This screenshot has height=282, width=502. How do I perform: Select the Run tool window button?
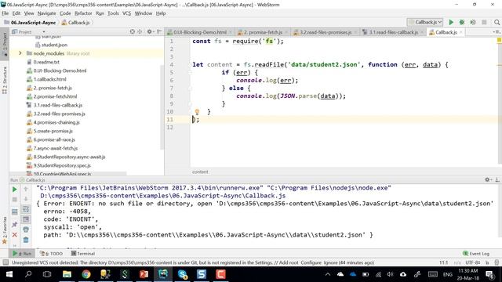(22, 254)
